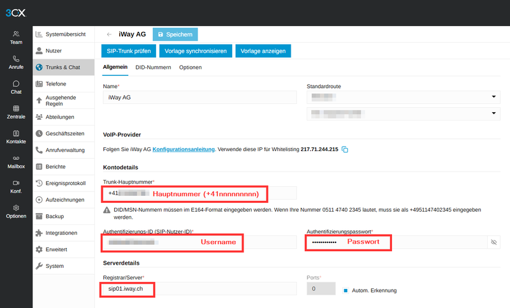
Task: Open Anrufverwaltung call handling
Action: (63, 150)
